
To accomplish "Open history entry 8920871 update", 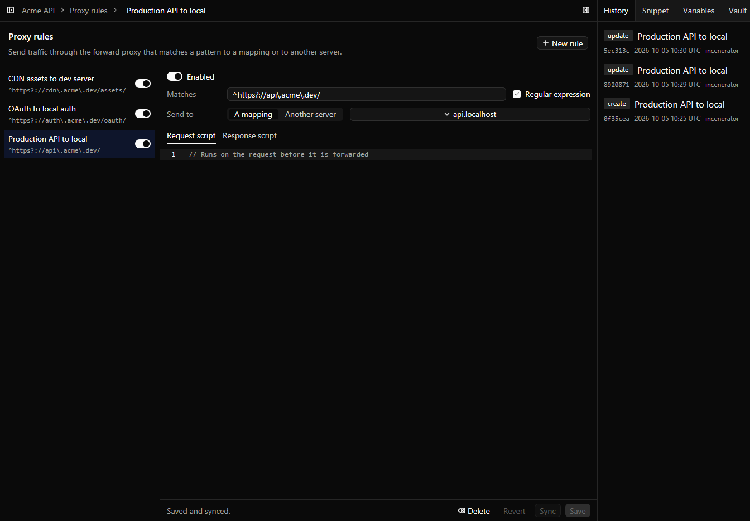I will (671, 77).
